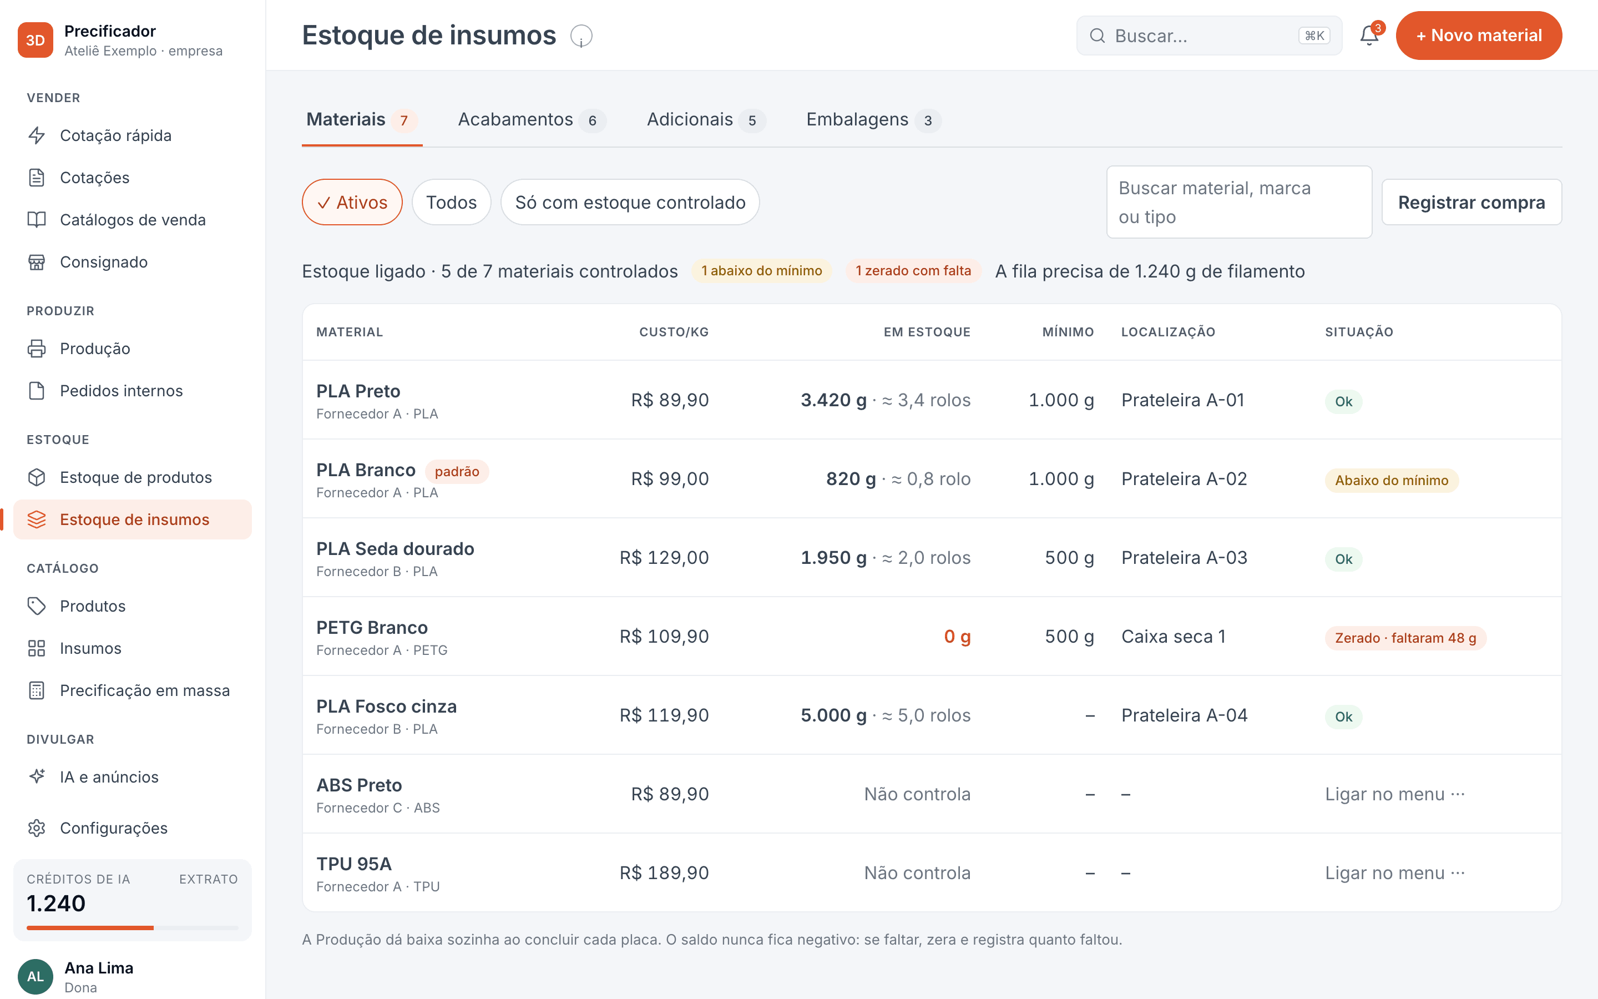Select the PLA Preto material row name
This screenshot has height=999, width=1598.
tap(358, 391)
